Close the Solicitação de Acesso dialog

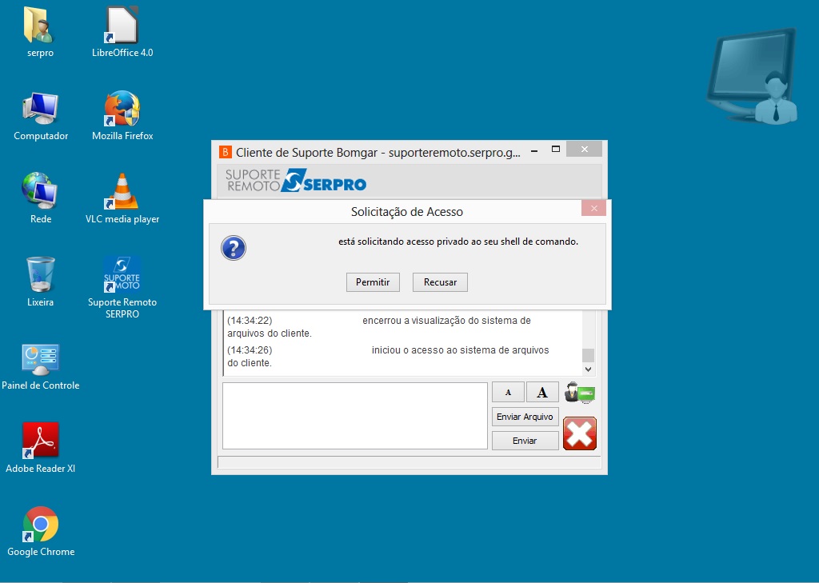[x=594, y=208]
